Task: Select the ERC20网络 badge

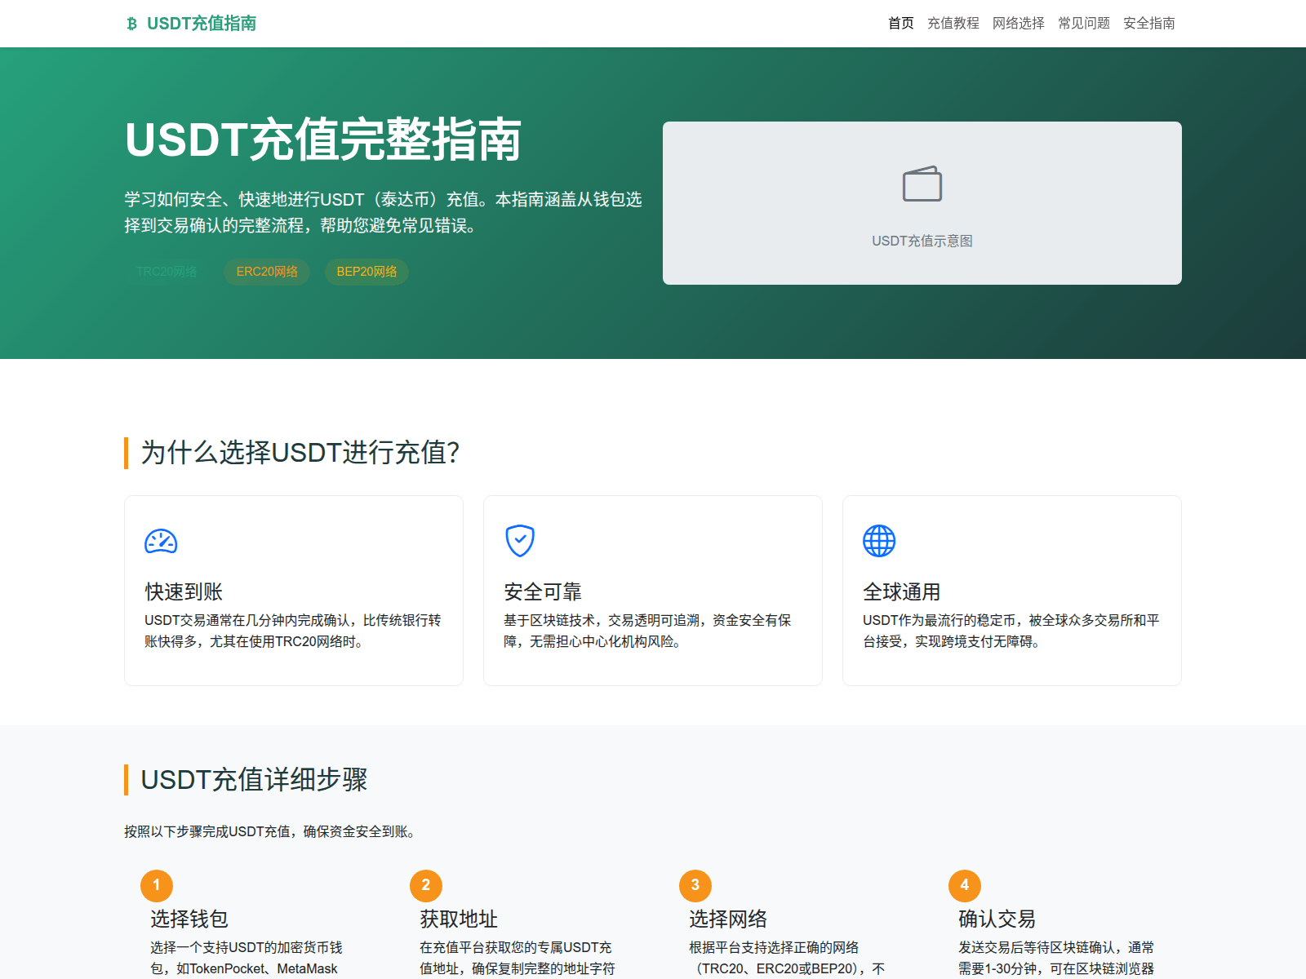Action: tap(267, 272)
